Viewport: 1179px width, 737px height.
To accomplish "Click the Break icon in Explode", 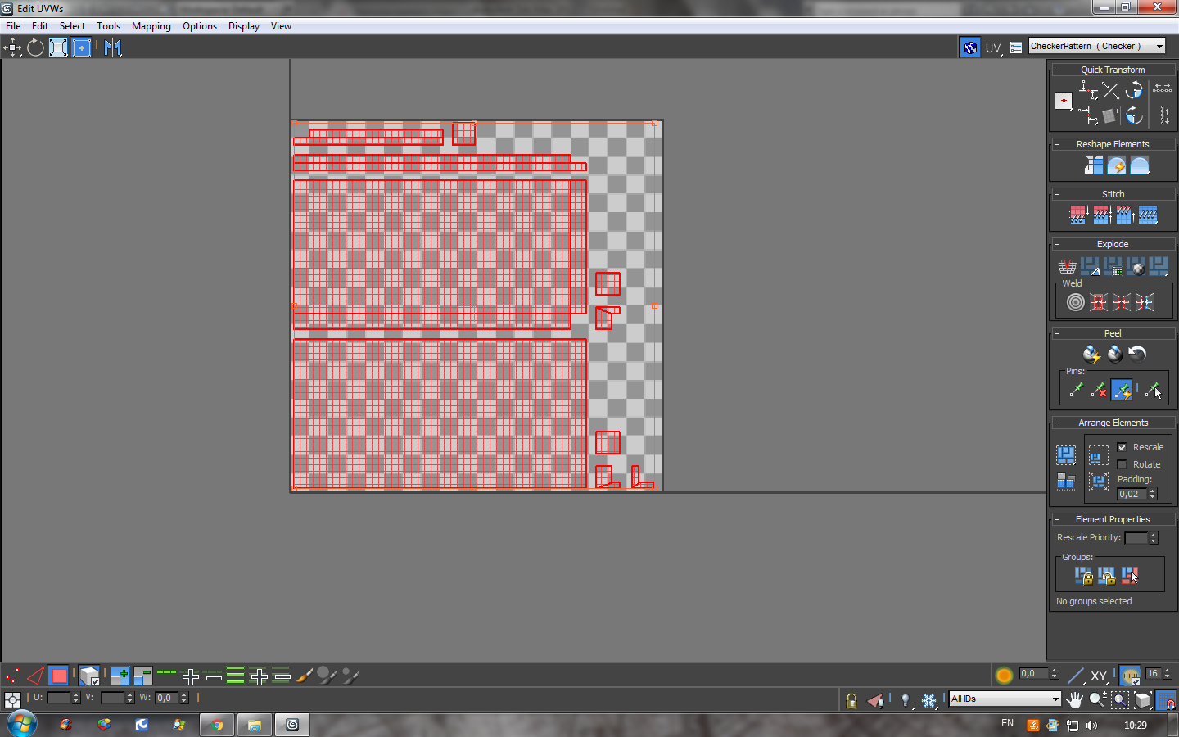I will tap(1067, 266).
